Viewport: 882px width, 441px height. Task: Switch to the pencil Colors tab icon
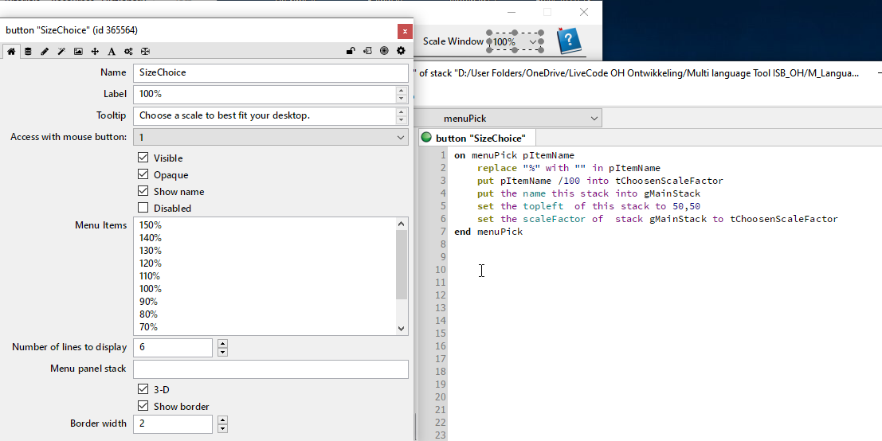pos(45,51)
